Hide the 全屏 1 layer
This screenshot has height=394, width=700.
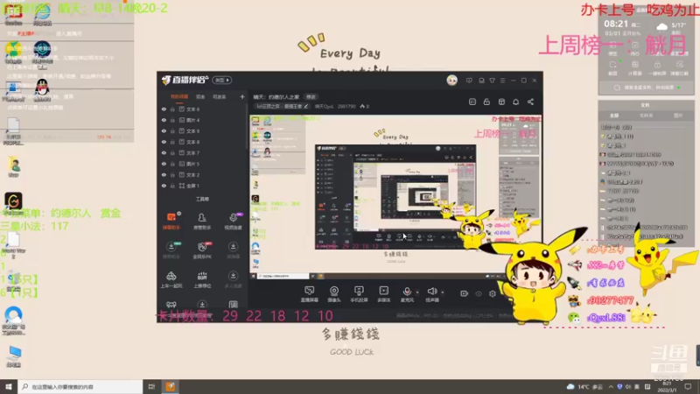point(164,186)
